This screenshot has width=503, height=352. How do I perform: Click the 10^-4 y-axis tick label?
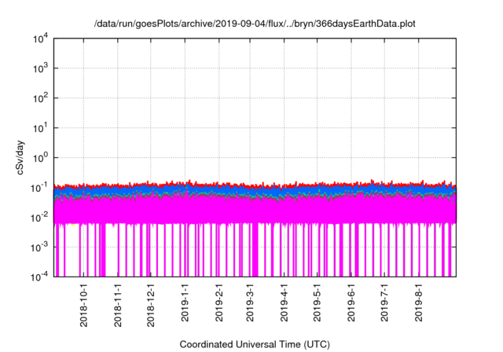click(x=40, y=277)
